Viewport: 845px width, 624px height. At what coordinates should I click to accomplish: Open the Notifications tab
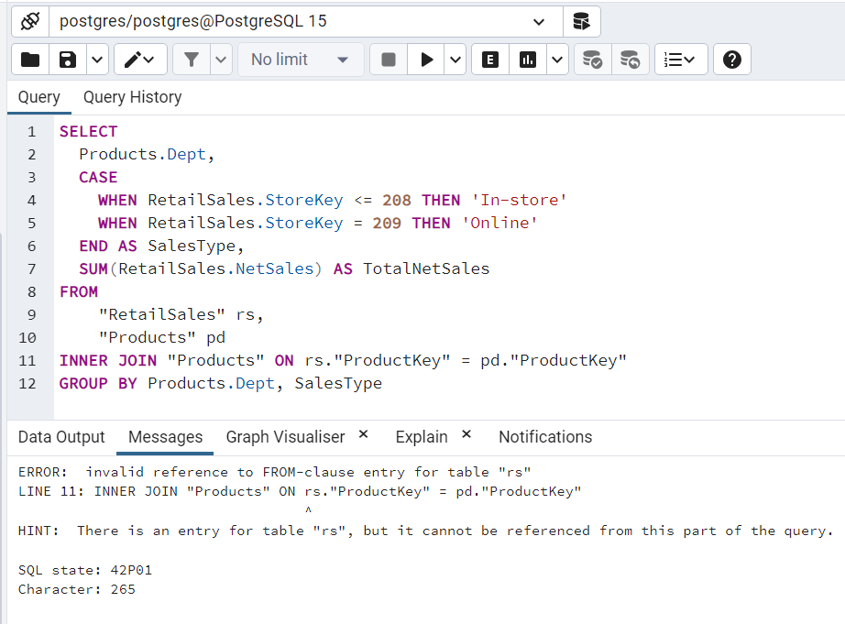pos(544,437)
